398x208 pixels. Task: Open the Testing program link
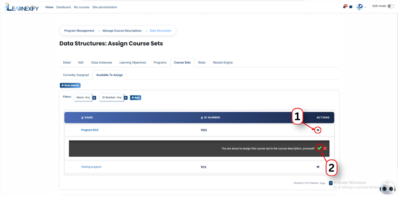[x=91, y=167]
